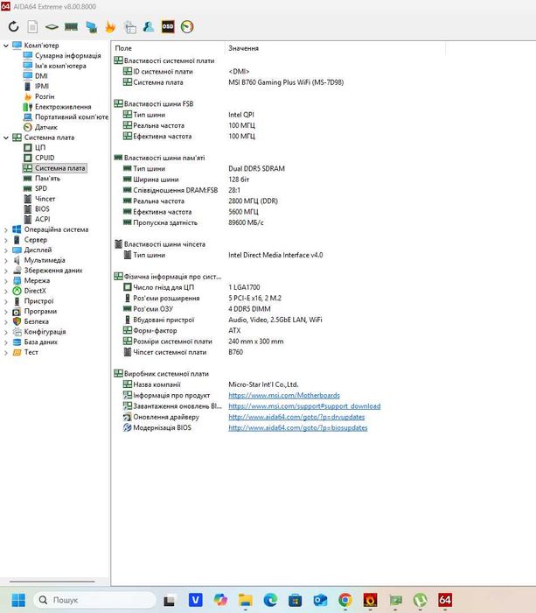Viewport: 536px width, 613px height.
Task: Open the Windows Start button
Action: pyautogui.click(x=18, y=600)
